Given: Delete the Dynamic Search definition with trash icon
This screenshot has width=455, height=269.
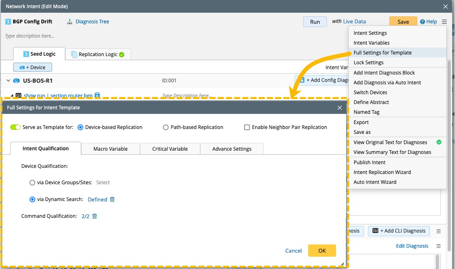Looking at the screenshot, I should pyautogui.click(x=112, y=199).
